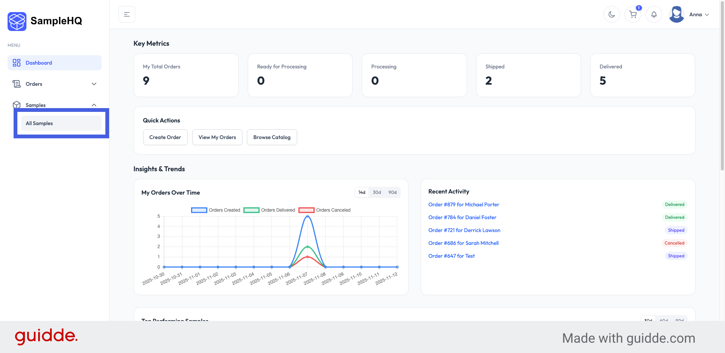Open the shopping cart icon

[x=633, y=14]
